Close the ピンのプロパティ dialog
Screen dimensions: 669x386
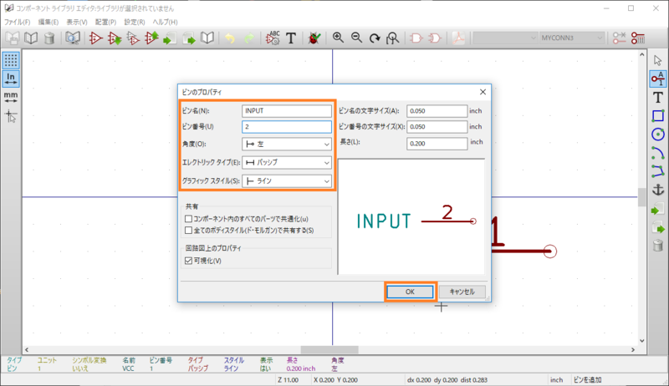click(x=483, y=92)
